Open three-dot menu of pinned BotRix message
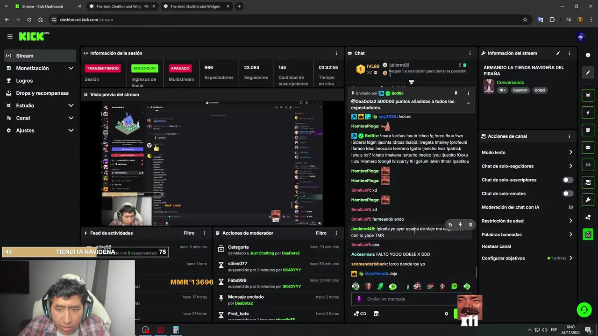Screen dimensions: 598x336 tap(468, 93)
